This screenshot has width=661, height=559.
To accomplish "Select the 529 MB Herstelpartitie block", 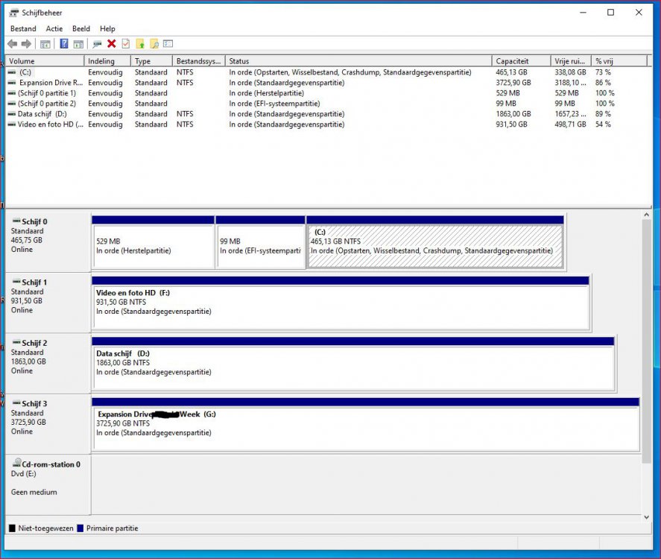I will (x=152, y=246).
